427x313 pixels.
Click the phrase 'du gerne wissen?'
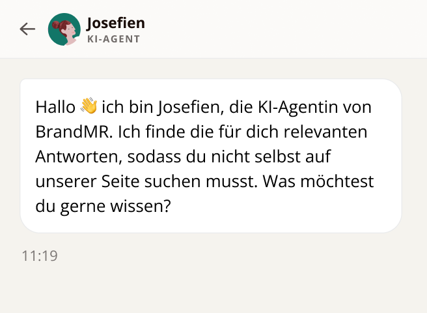coord(103,207)
